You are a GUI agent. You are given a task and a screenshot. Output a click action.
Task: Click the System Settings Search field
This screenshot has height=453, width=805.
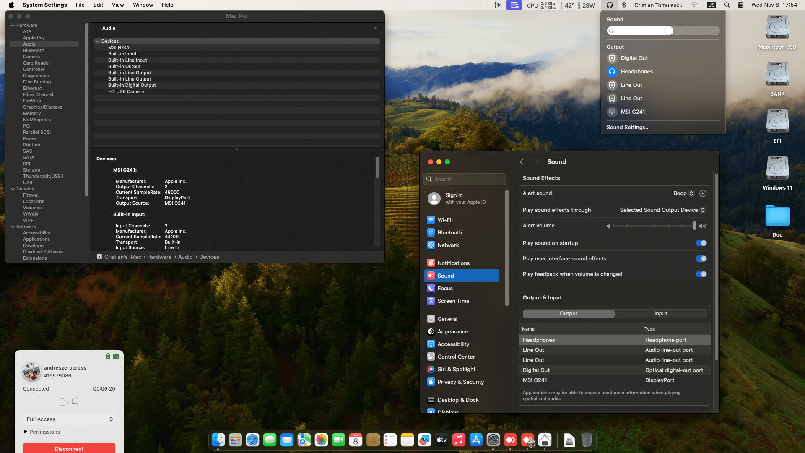[465, 179]
